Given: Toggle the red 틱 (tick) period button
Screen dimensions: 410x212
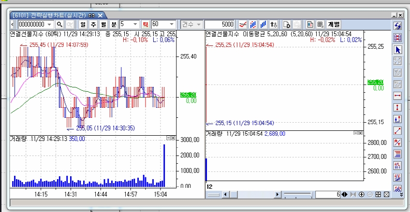Looking at the screenshot, I should [x=145, y=24].
